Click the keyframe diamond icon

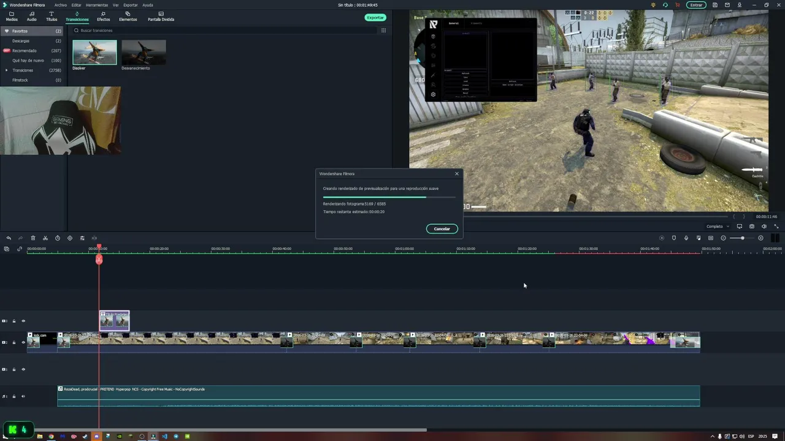(70, 238)
